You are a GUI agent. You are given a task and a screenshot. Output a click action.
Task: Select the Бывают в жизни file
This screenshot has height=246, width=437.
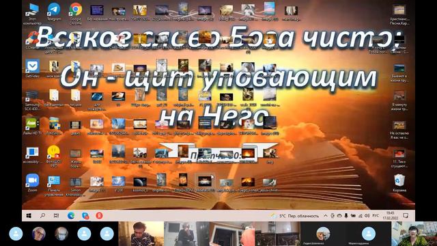pos(399,72)
